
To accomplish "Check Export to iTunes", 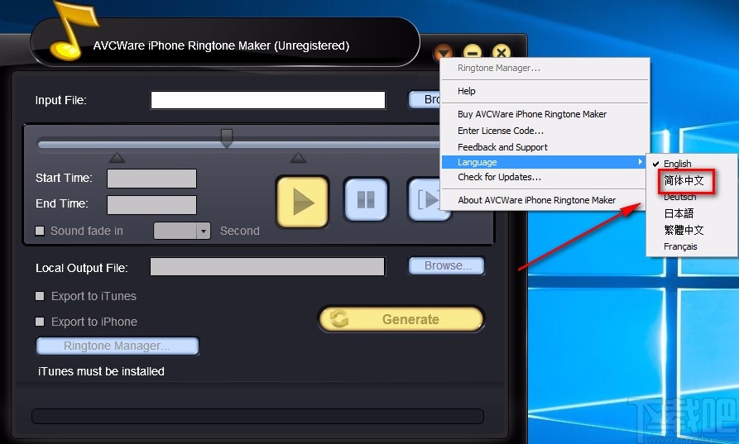I will (x=40, y=296).
